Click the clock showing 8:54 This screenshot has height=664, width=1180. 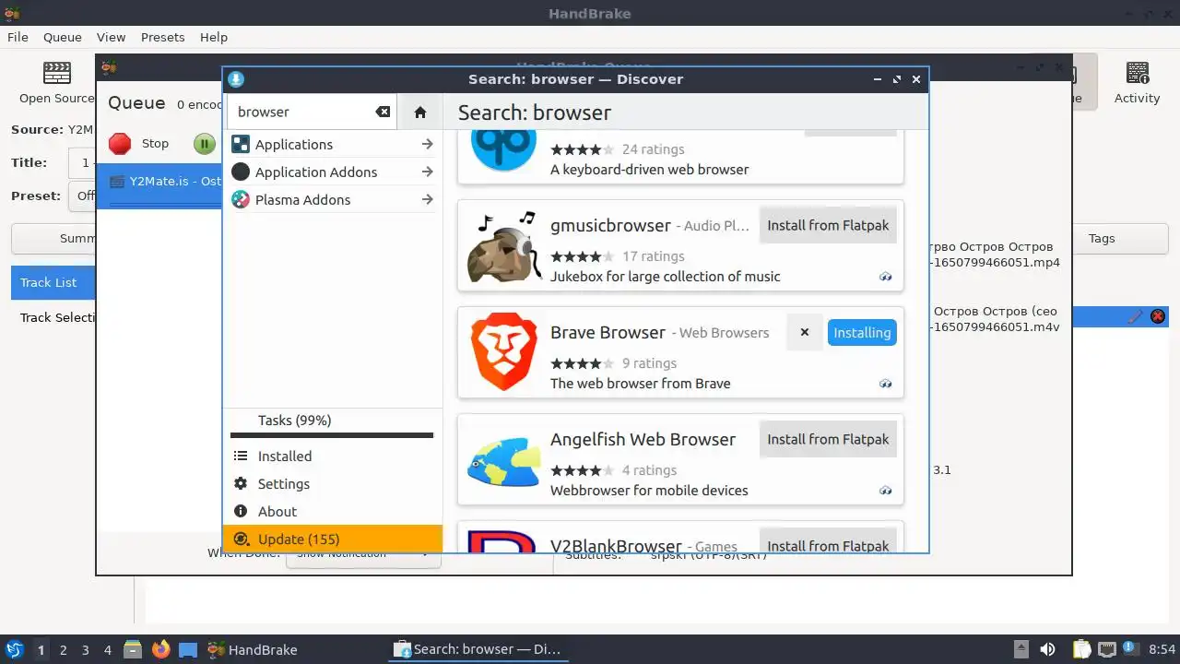(x=1162, y=649)
